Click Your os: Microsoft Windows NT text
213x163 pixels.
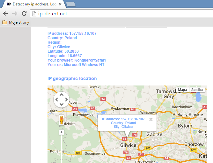tap(76, 65)
